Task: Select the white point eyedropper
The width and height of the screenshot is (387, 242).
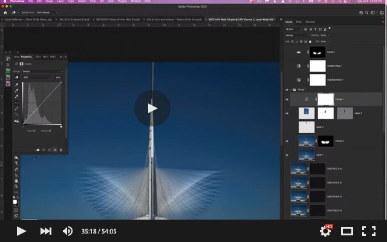Action: click(x=16, y=97)
